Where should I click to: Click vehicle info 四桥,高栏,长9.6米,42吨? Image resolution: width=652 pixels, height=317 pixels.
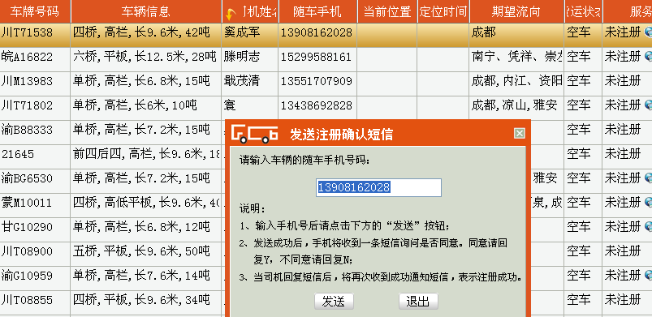pos(141,32)
